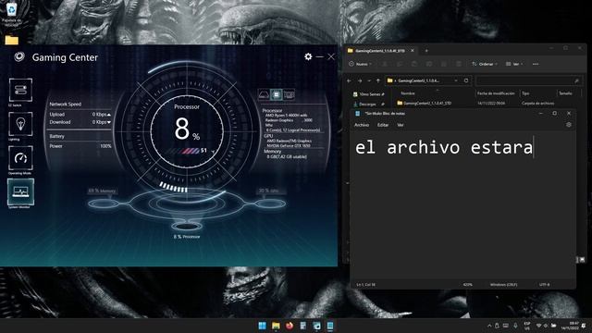Image resolution: width=592 pixels, height=333 pixels.
Task: Open the Ordenar dropdown in File Explorer
Action: pyautogui.click(x=485, y=64)
